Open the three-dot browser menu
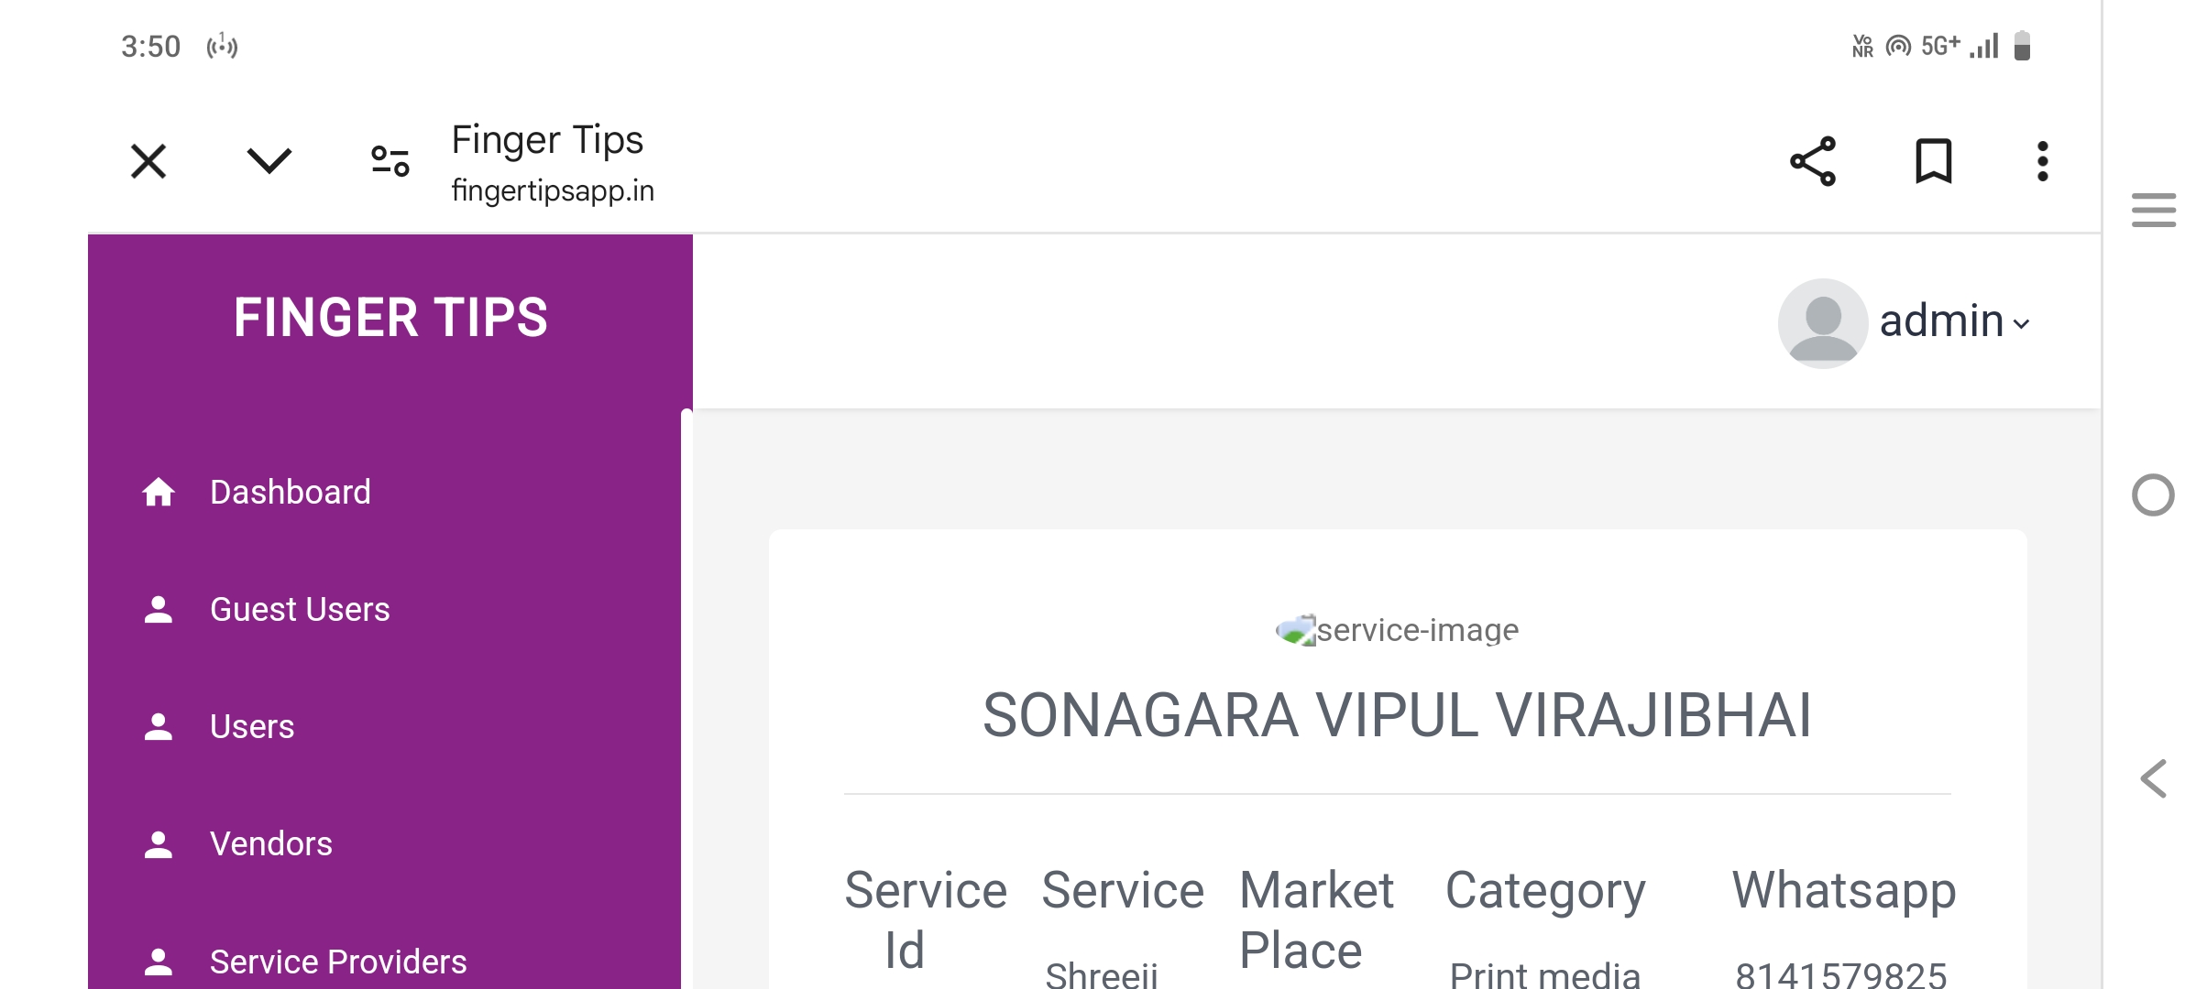This screenshot has width=2207, height=989. [2042, 162]
